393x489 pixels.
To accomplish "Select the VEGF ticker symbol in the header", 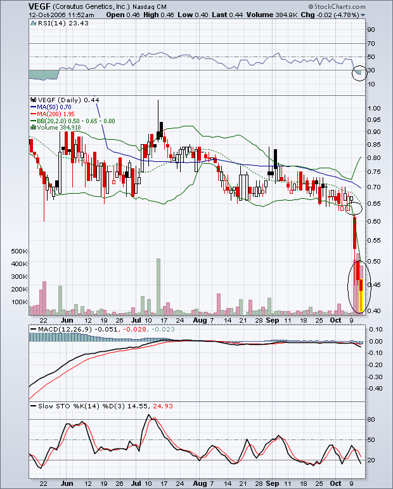I will click(39, 6).
